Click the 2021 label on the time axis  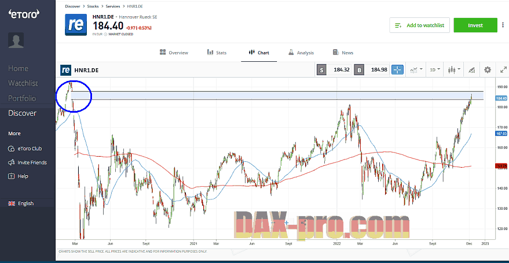click(x=193, y=243)
